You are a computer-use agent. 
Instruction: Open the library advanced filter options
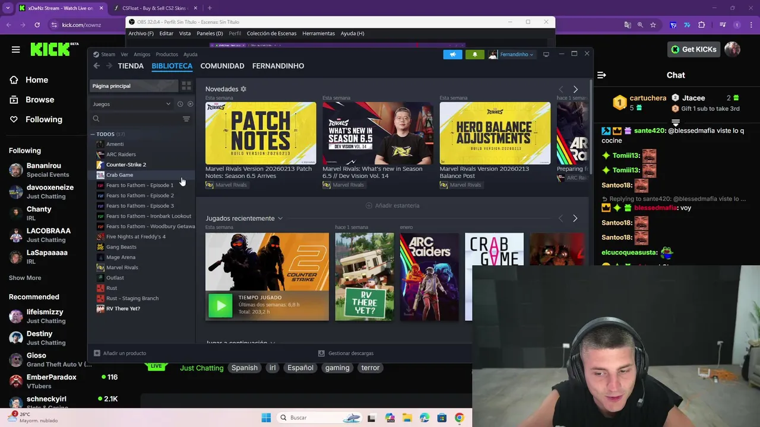[x=186, y=119]
